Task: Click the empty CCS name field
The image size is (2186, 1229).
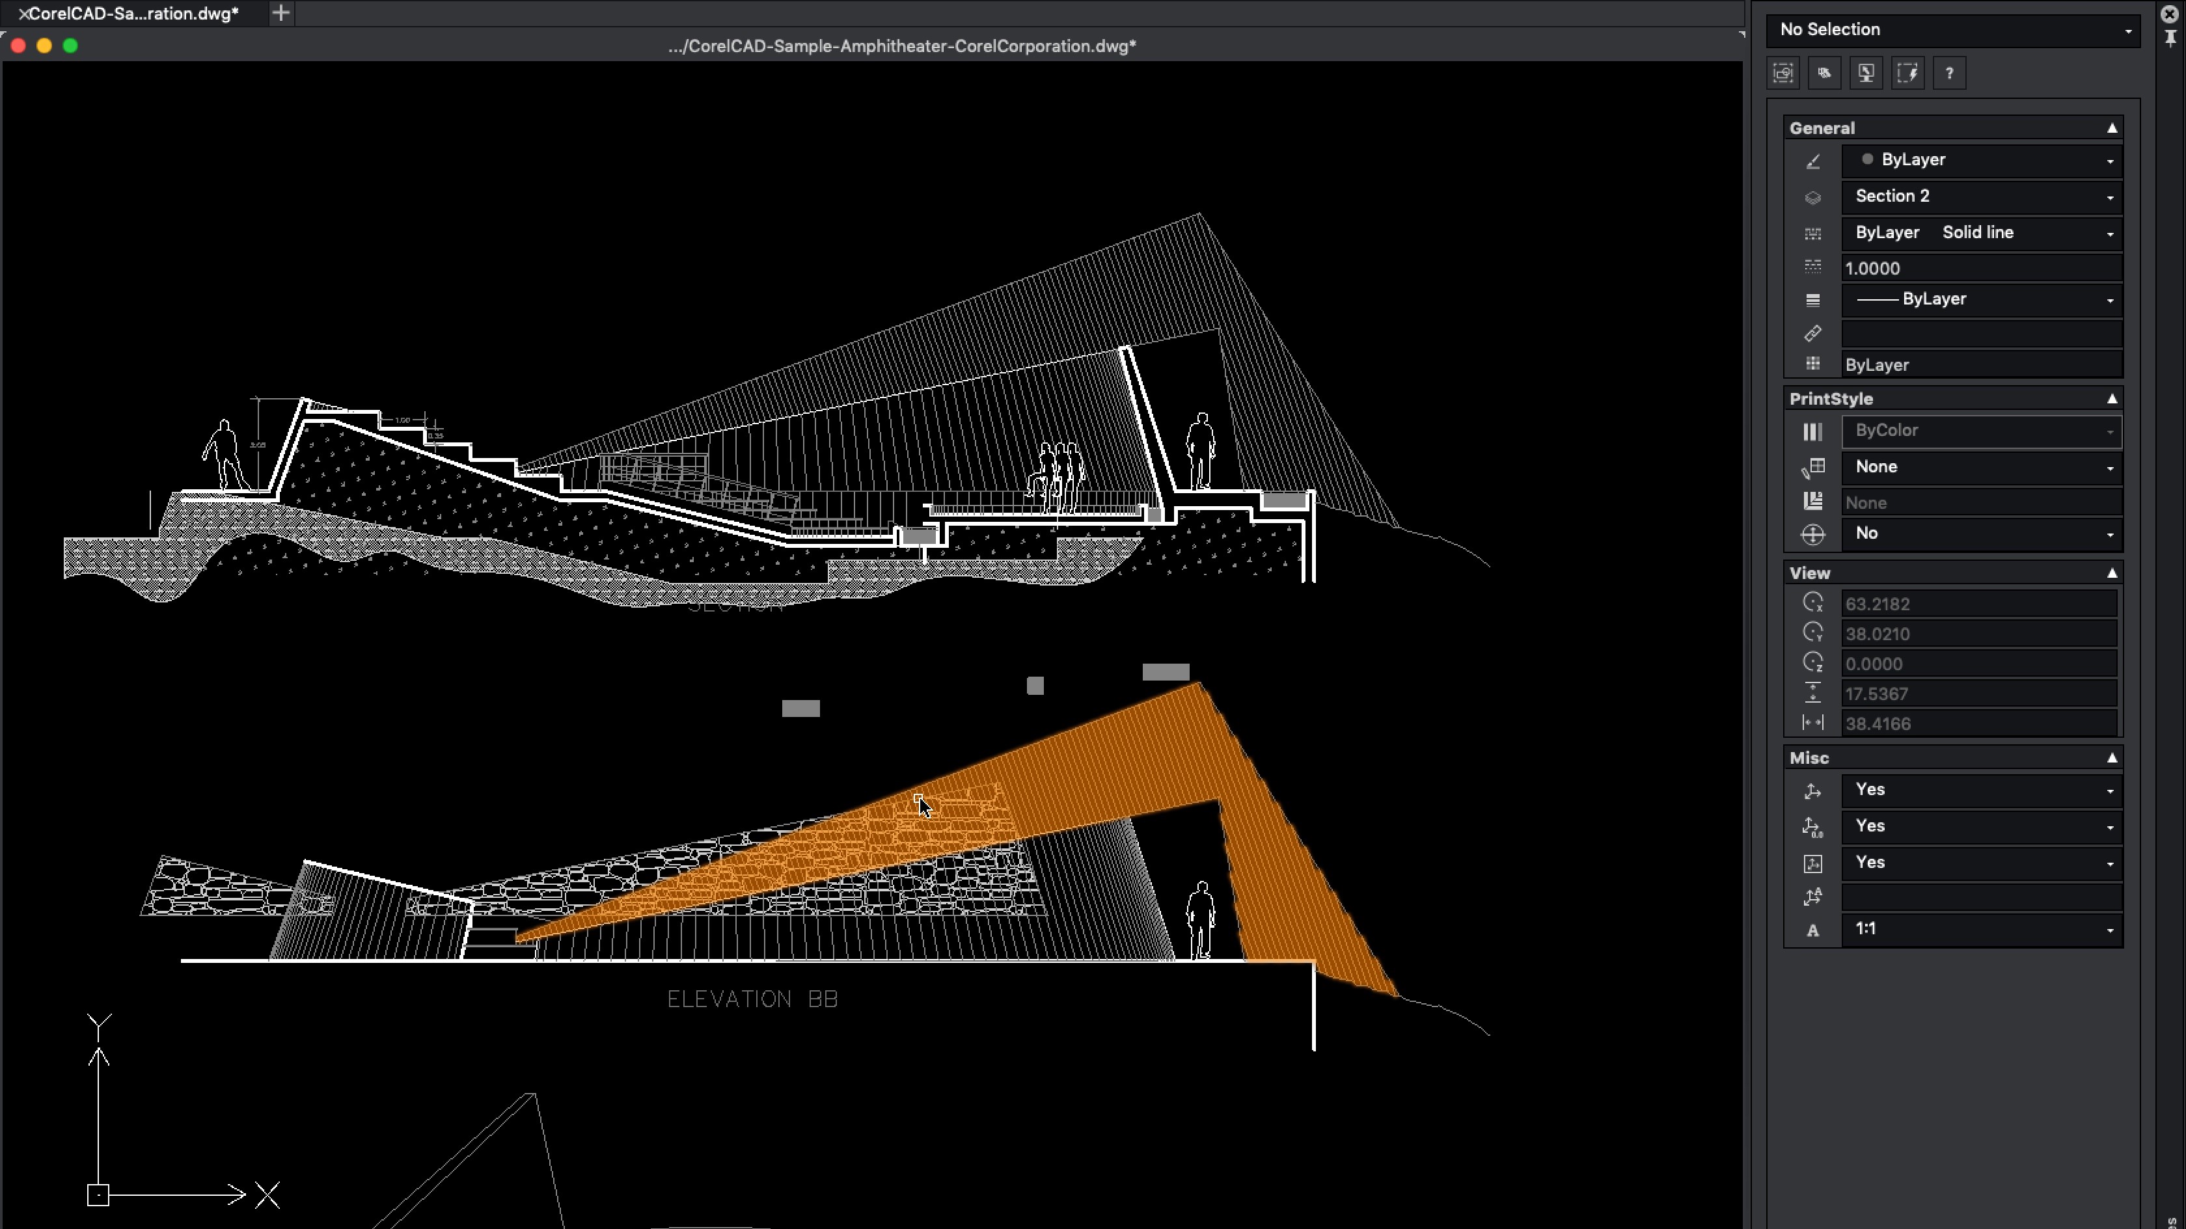Action: coord(1982,897)
